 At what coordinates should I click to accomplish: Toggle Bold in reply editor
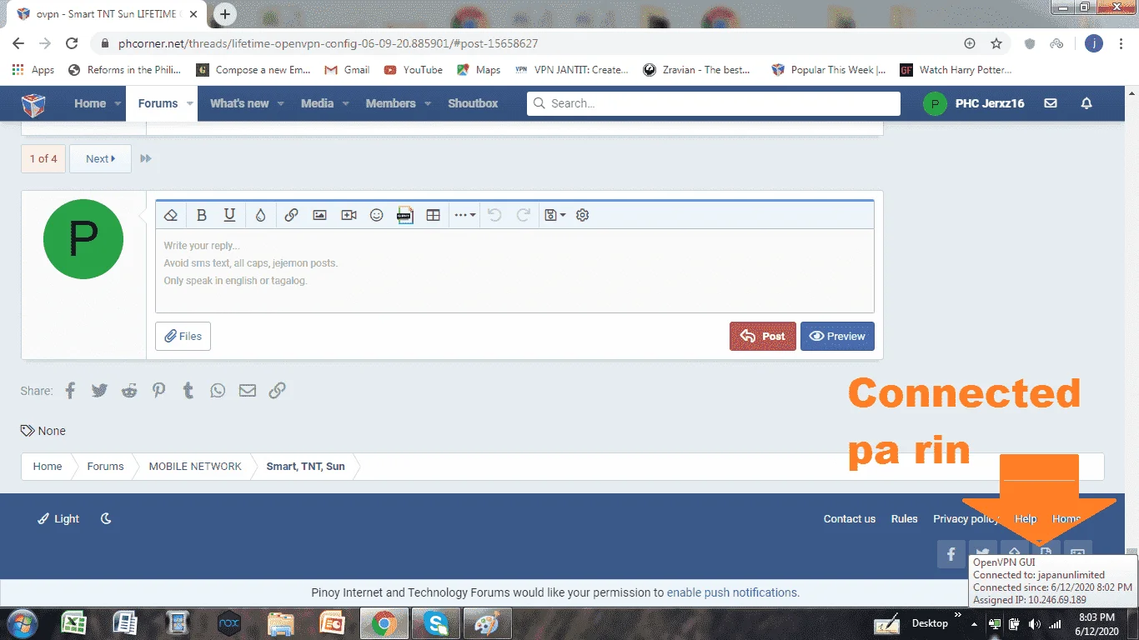coord(201,215)
